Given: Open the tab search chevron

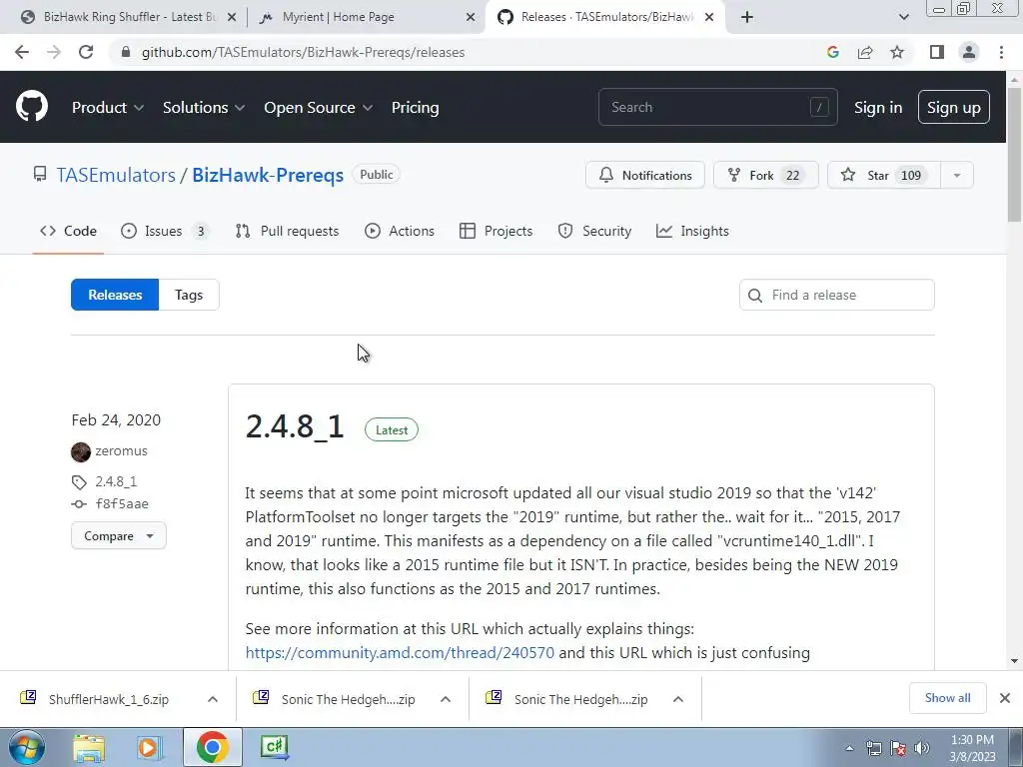Looking at the screenshot, I should (x=903, y=17).
